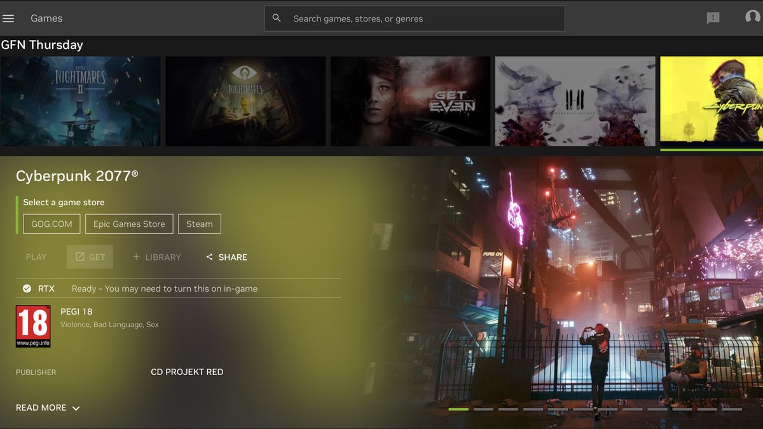Open the feedback exclamation icon
The height and width of the screenshot is (429, 763).
tap(712, 18)
